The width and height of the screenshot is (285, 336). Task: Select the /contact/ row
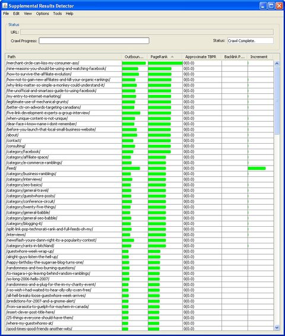click(140, 141)
